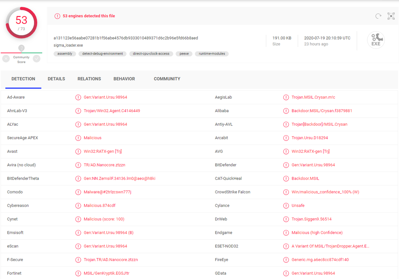Viewport: 399px width, 279px height.
Task: Click the Trojan.Siggen9.56514 DrWeb result
Action: click(312, 219)
